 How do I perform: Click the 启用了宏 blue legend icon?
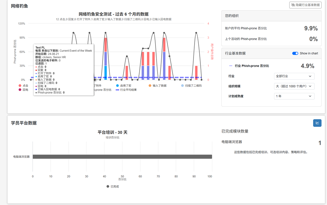117,86
